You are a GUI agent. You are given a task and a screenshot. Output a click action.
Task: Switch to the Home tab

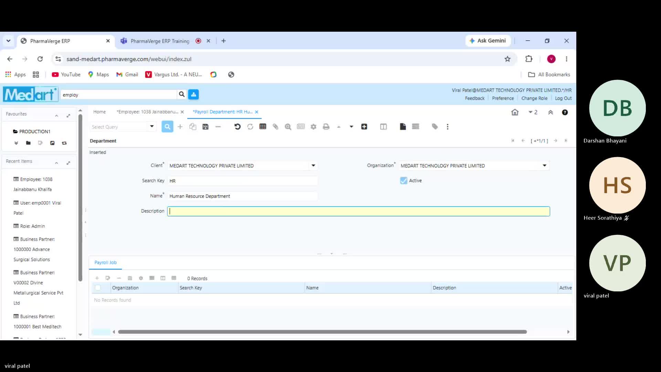99,112
